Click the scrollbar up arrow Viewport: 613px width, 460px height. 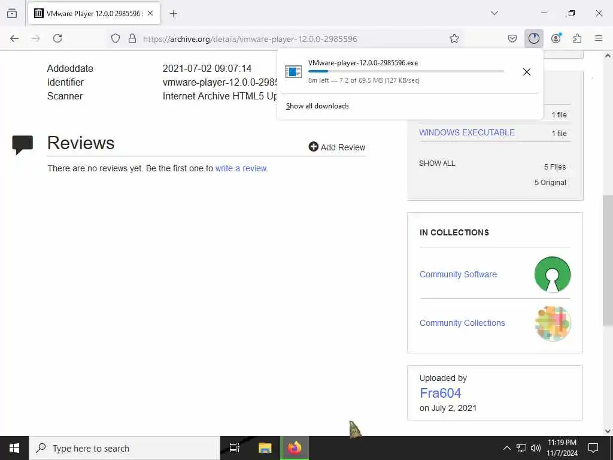point(608,56)
